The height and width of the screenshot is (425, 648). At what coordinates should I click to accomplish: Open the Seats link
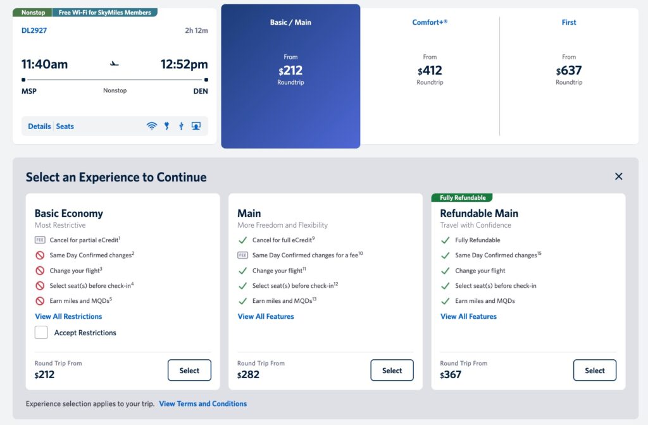[65, 126]
